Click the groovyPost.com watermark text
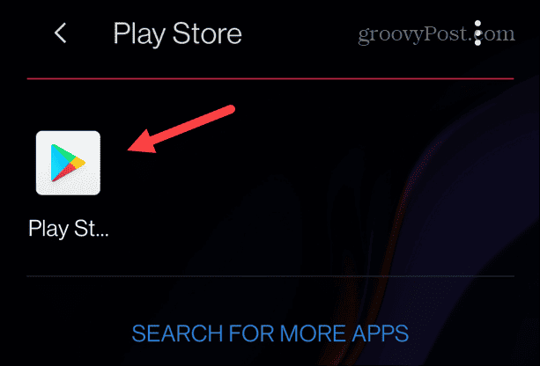The image size is (540, 366). 436,34
